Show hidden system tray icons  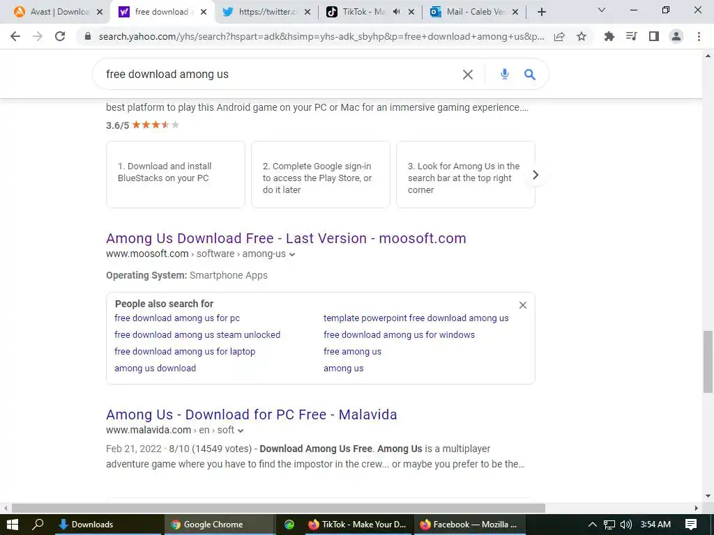pos(593,525)
